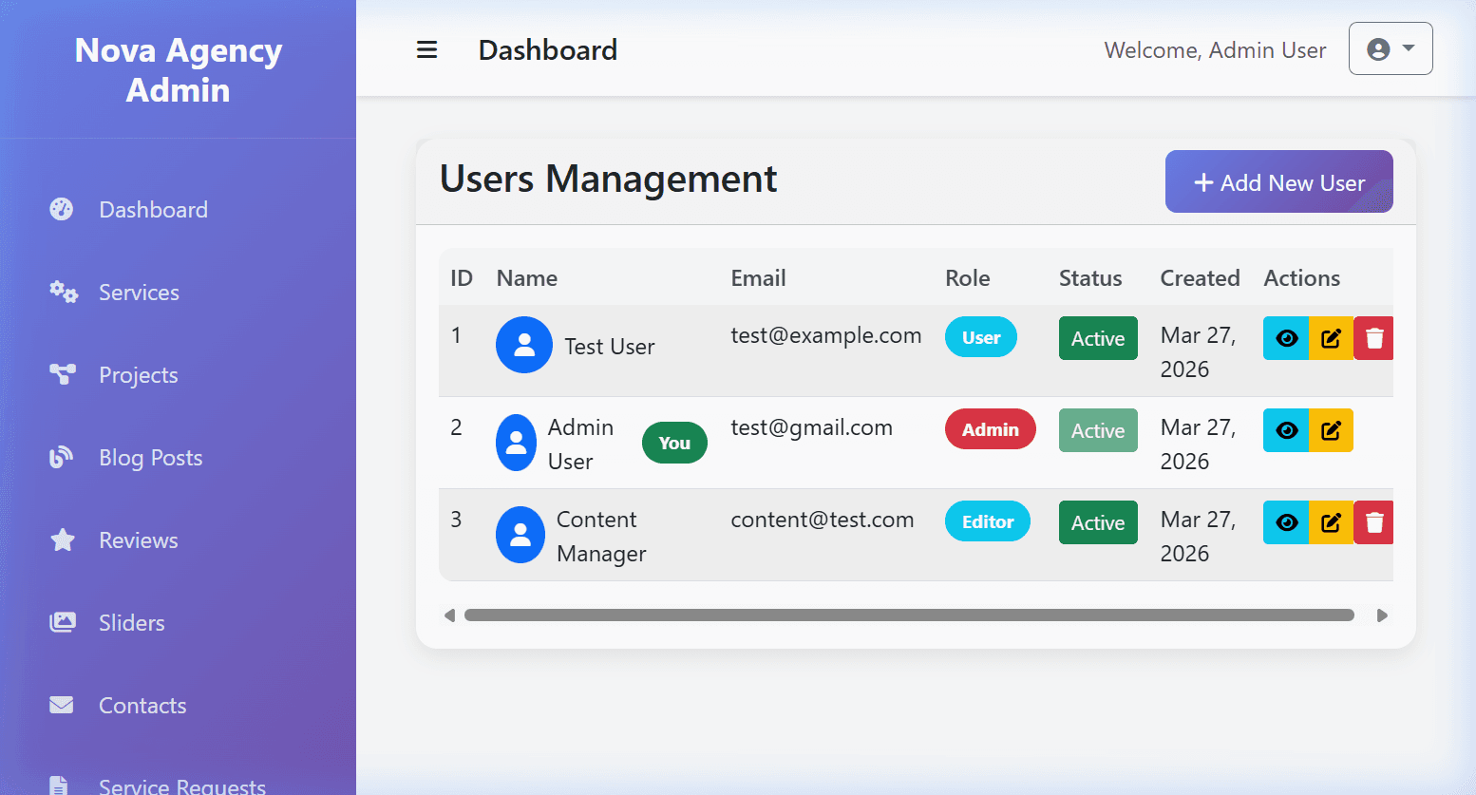
Task: Edit the Content Manager record
Action: pyautogui.click(x=1331, y=522)
